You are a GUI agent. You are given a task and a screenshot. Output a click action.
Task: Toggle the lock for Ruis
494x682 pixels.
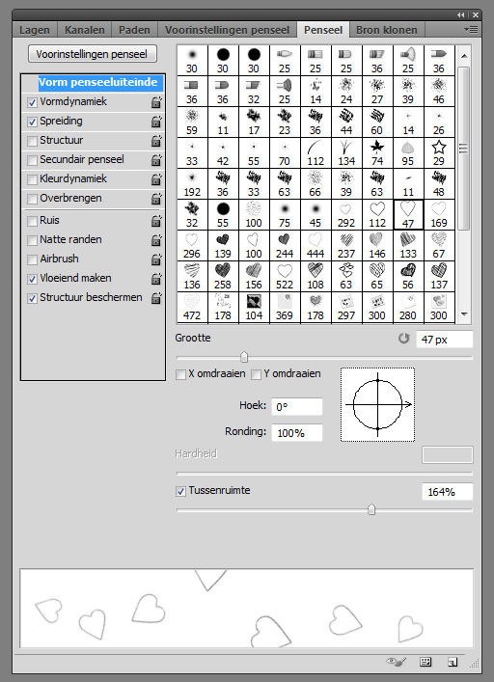pos(156,221)
